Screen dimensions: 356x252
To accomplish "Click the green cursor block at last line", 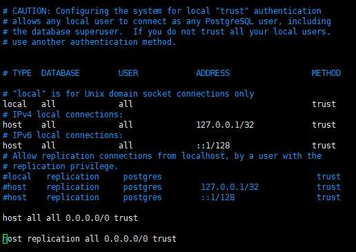I will pos(5,239).
